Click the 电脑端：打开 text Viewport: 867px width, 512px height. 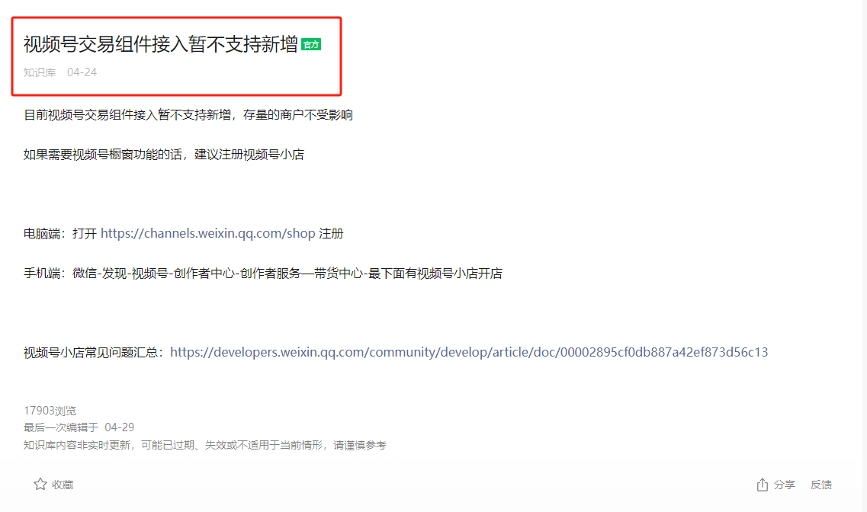(60, 234)
